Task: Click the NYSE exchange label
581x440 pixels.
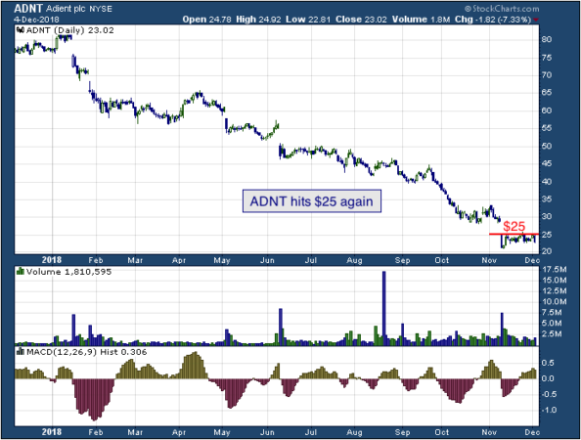Action: click(100, 9)
